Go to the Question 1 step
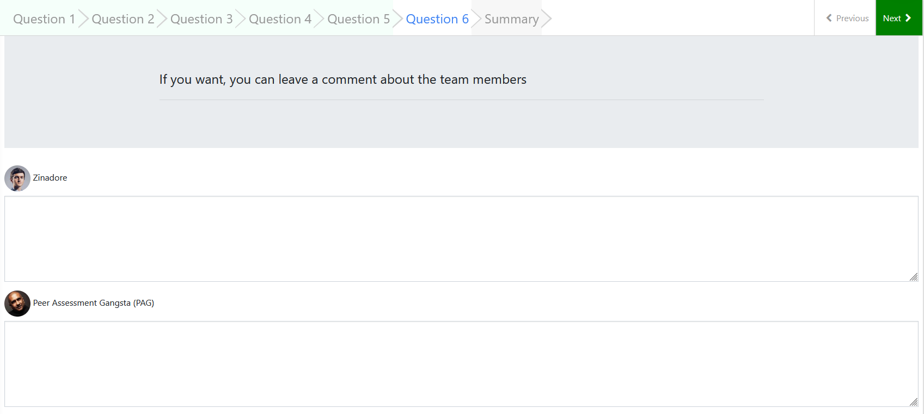Screen dimensions: 924x414 point(44,19)
